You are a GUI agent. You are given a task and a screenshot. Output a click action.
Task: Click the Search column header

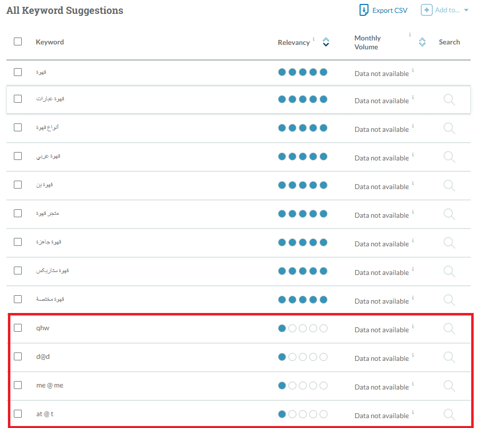point(449,42)
